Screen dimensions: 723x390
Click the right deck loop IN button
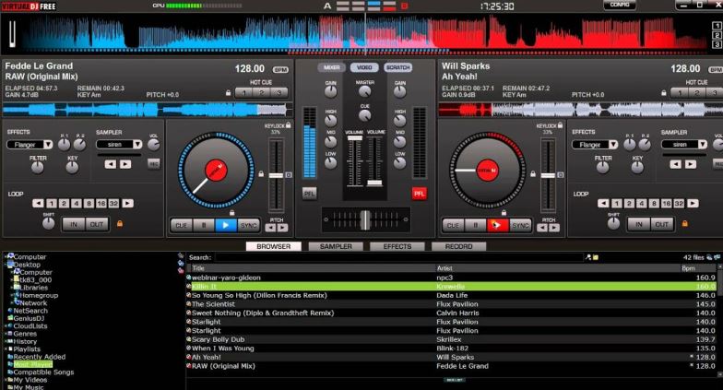click(x=638, y=224)
